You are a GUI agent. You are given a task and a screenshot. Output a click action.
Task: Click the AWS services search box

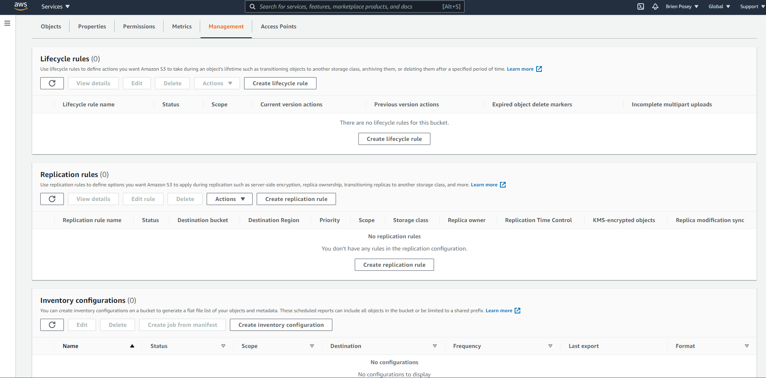(350, 6)
